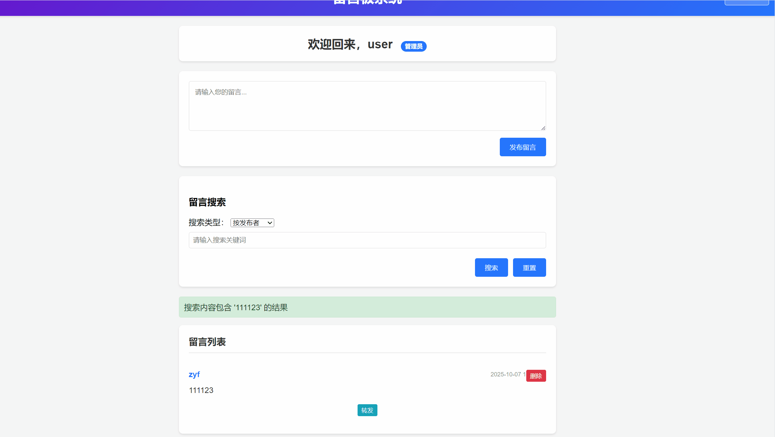Click the 搜索类型 label text
This screenshot has width=775, height=437.
pos(206,222)
